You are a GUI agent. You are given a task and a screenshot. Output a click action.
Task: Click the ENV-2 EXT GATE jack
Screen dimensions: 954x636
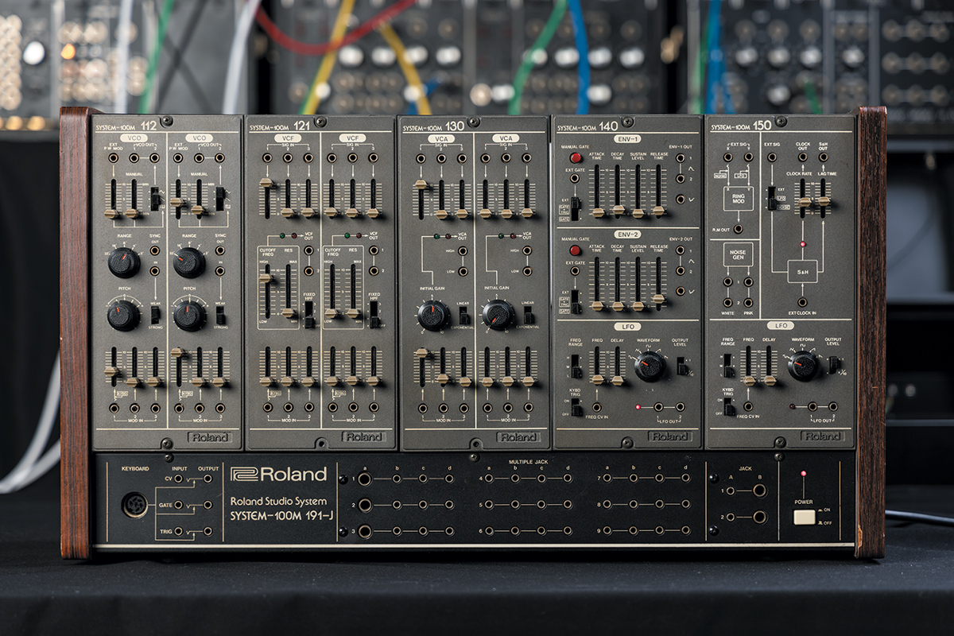point(575,271)
